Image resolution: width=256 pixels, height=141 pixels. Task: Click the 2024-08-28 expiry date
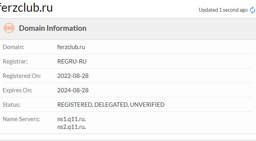[x=73, y=90]
